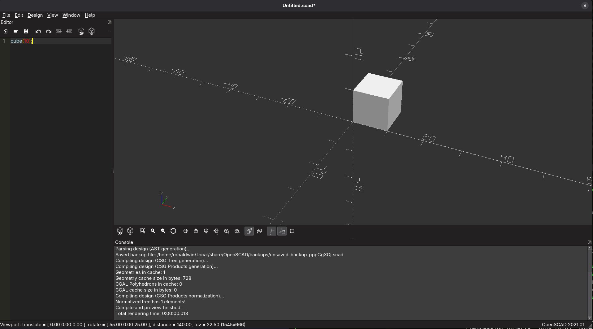This screenshot has height=329, width=593.
Task: Open the Edit menu
Action: tap(19, 15)
